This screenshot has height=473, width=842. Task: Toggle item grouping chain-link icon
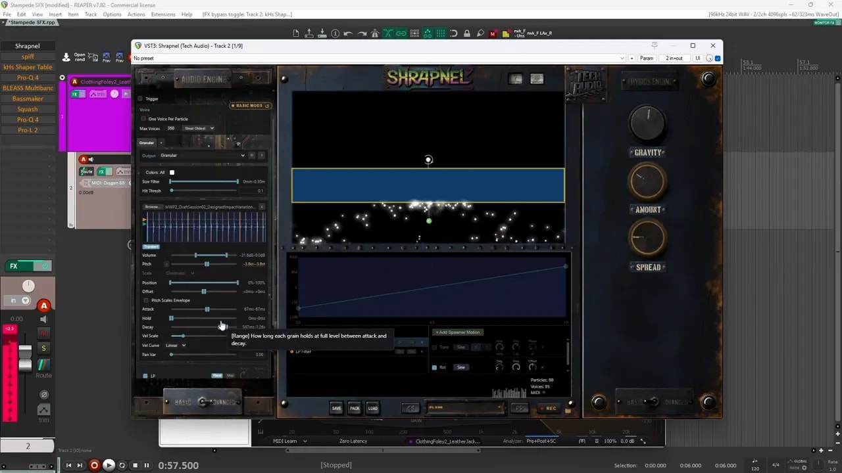pos(401,34)
